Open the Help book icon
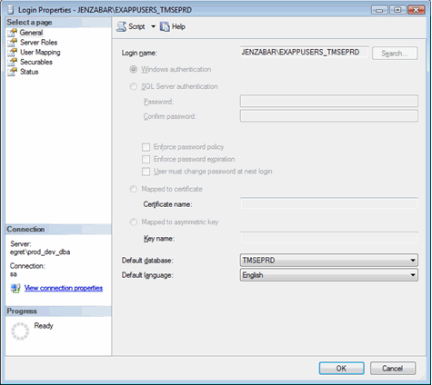This screenshot has width=432, height=385. (x=165, y=26)
